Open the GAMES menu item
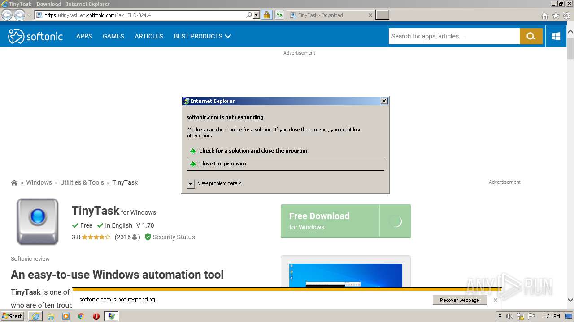The width and height of the screenshot is (574, 322). (x=113, y=36)
